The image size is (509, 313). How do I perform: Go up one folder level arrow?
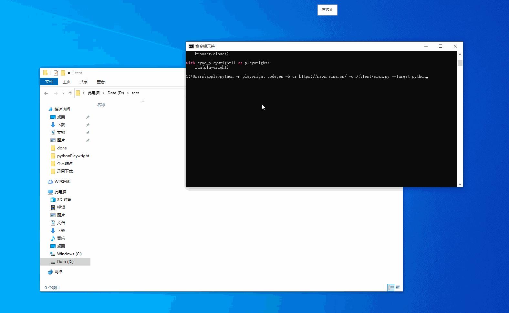70,93
